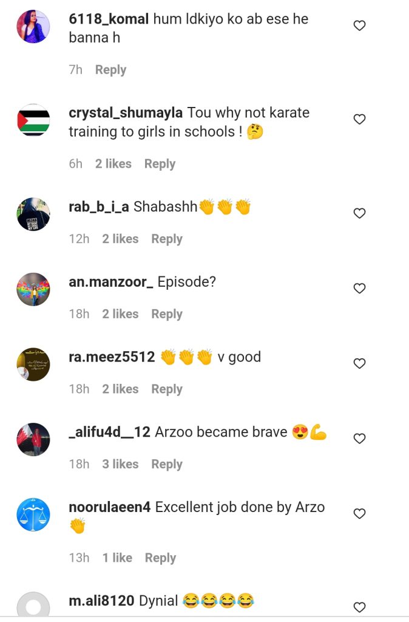Heart the an.manzoor_ Episode comment

coord(359,288)
